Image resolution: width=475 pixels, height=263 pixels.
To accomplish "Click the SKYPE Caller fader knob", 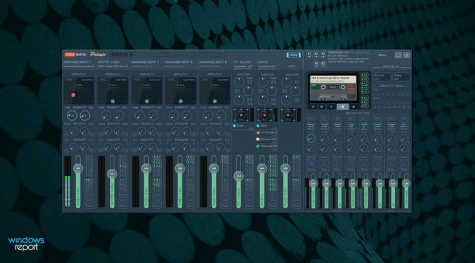I will click(112, 174).
